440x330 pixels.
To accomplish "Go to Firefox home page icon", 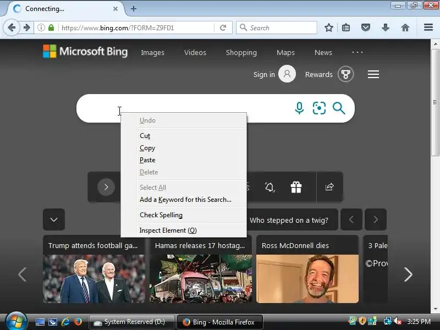I will coord(405,28).
